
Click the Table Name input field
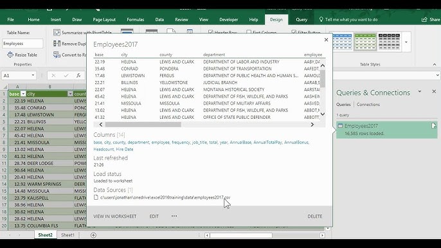tap(22, 44)
